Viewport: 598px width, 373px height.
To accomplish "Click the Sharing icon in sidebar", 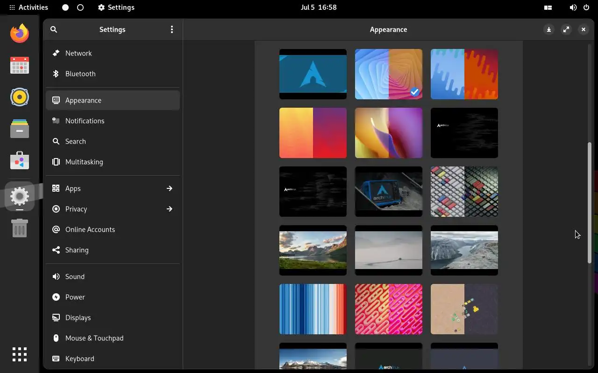I will [56, 250].
